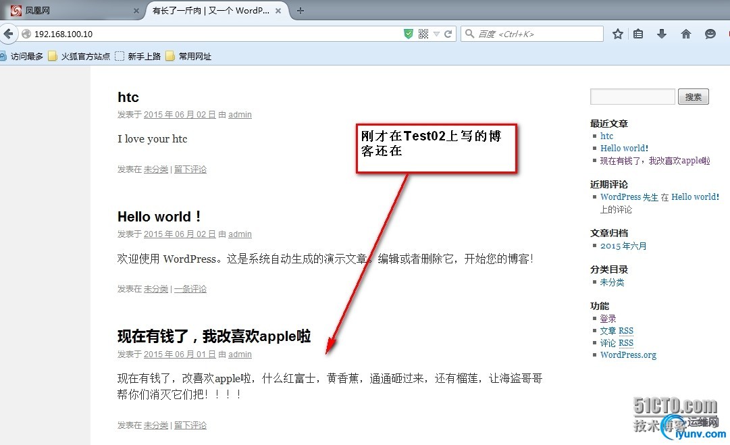This screenshot has width=730, height=445.
Task: Open the bookmarks list icon
Action: point(638,34)
